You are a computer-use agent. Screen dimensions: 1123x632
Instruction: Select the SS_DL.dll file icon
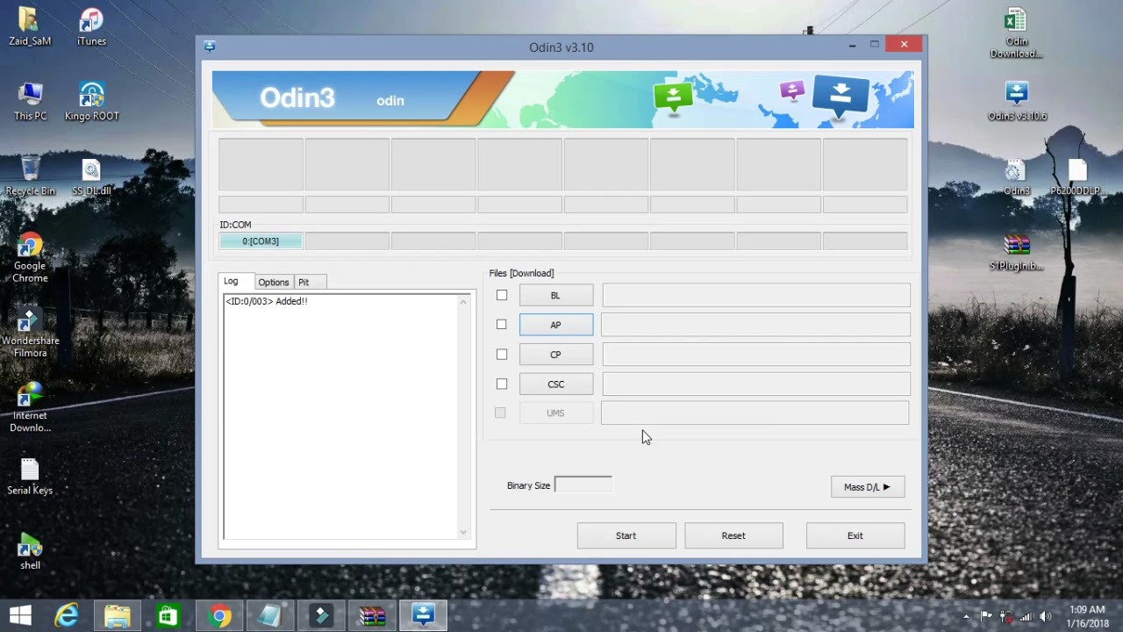(x=91, y=176)
